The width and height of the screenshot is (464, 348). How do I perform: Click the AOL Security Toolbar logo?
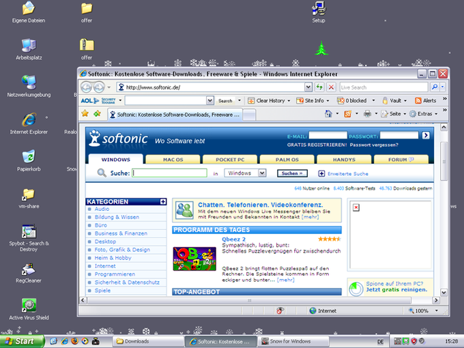coord(98,100)
